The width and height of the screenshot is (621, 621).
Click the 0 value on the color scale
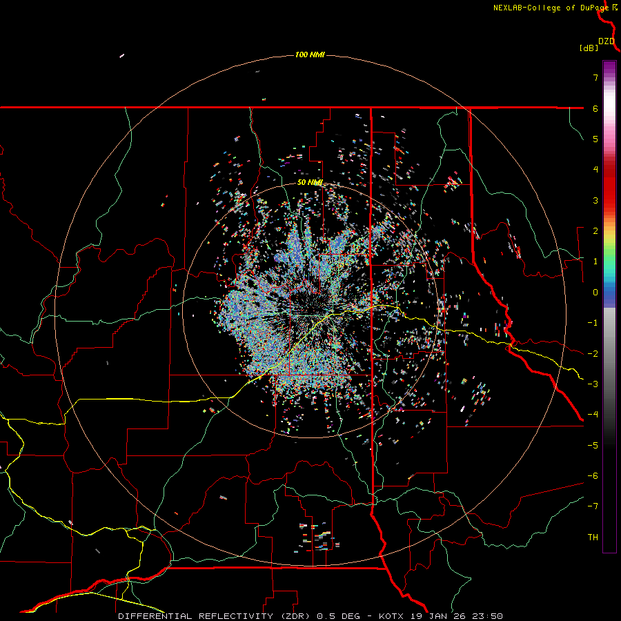click(x=595, y=293)
